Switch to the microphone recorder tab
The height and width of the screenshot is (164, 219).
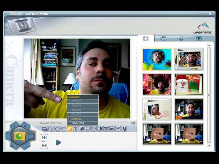click(181, 38)
